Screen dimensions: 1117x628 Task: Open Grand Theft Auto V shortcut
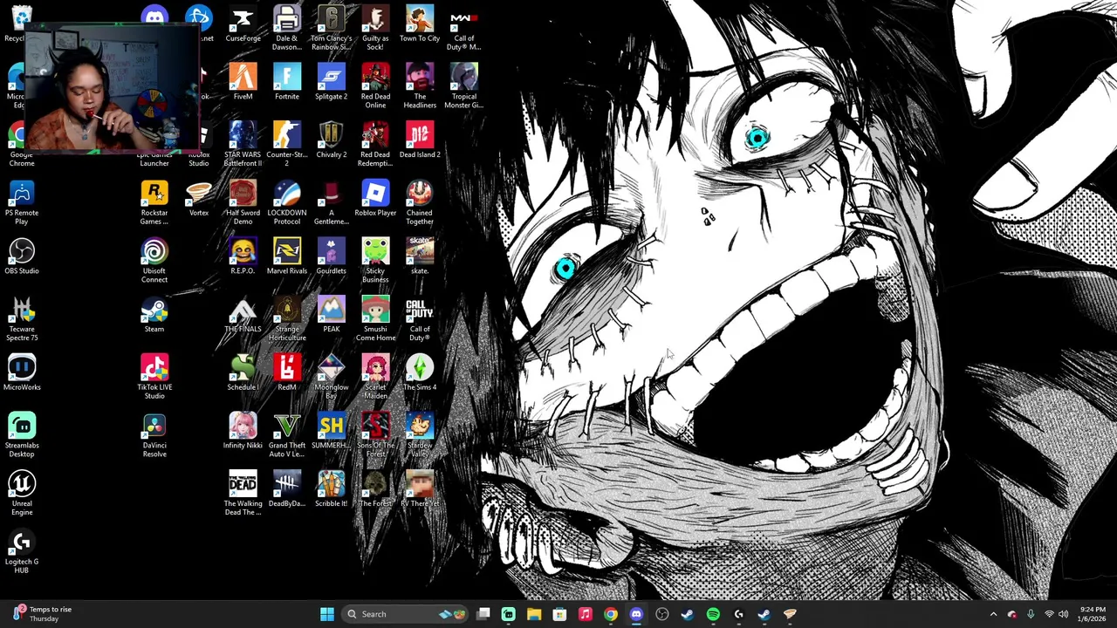pyautogui.click(x=287, y=435)
